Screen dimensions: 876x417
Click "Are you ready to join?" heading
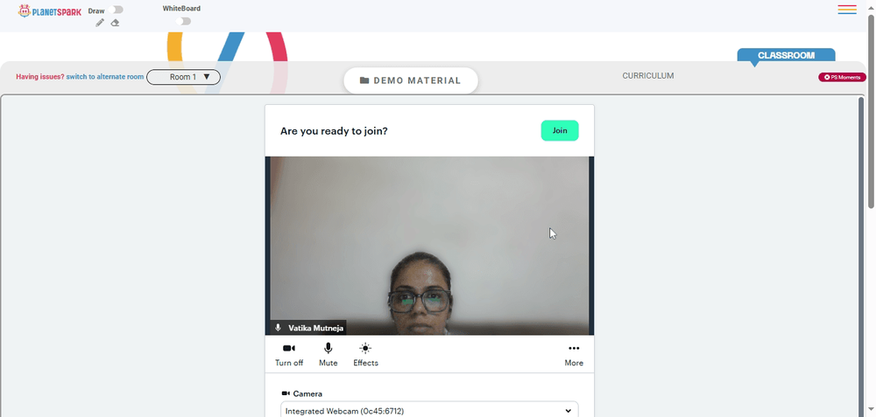pyautogui.click(x=334, y=131)
